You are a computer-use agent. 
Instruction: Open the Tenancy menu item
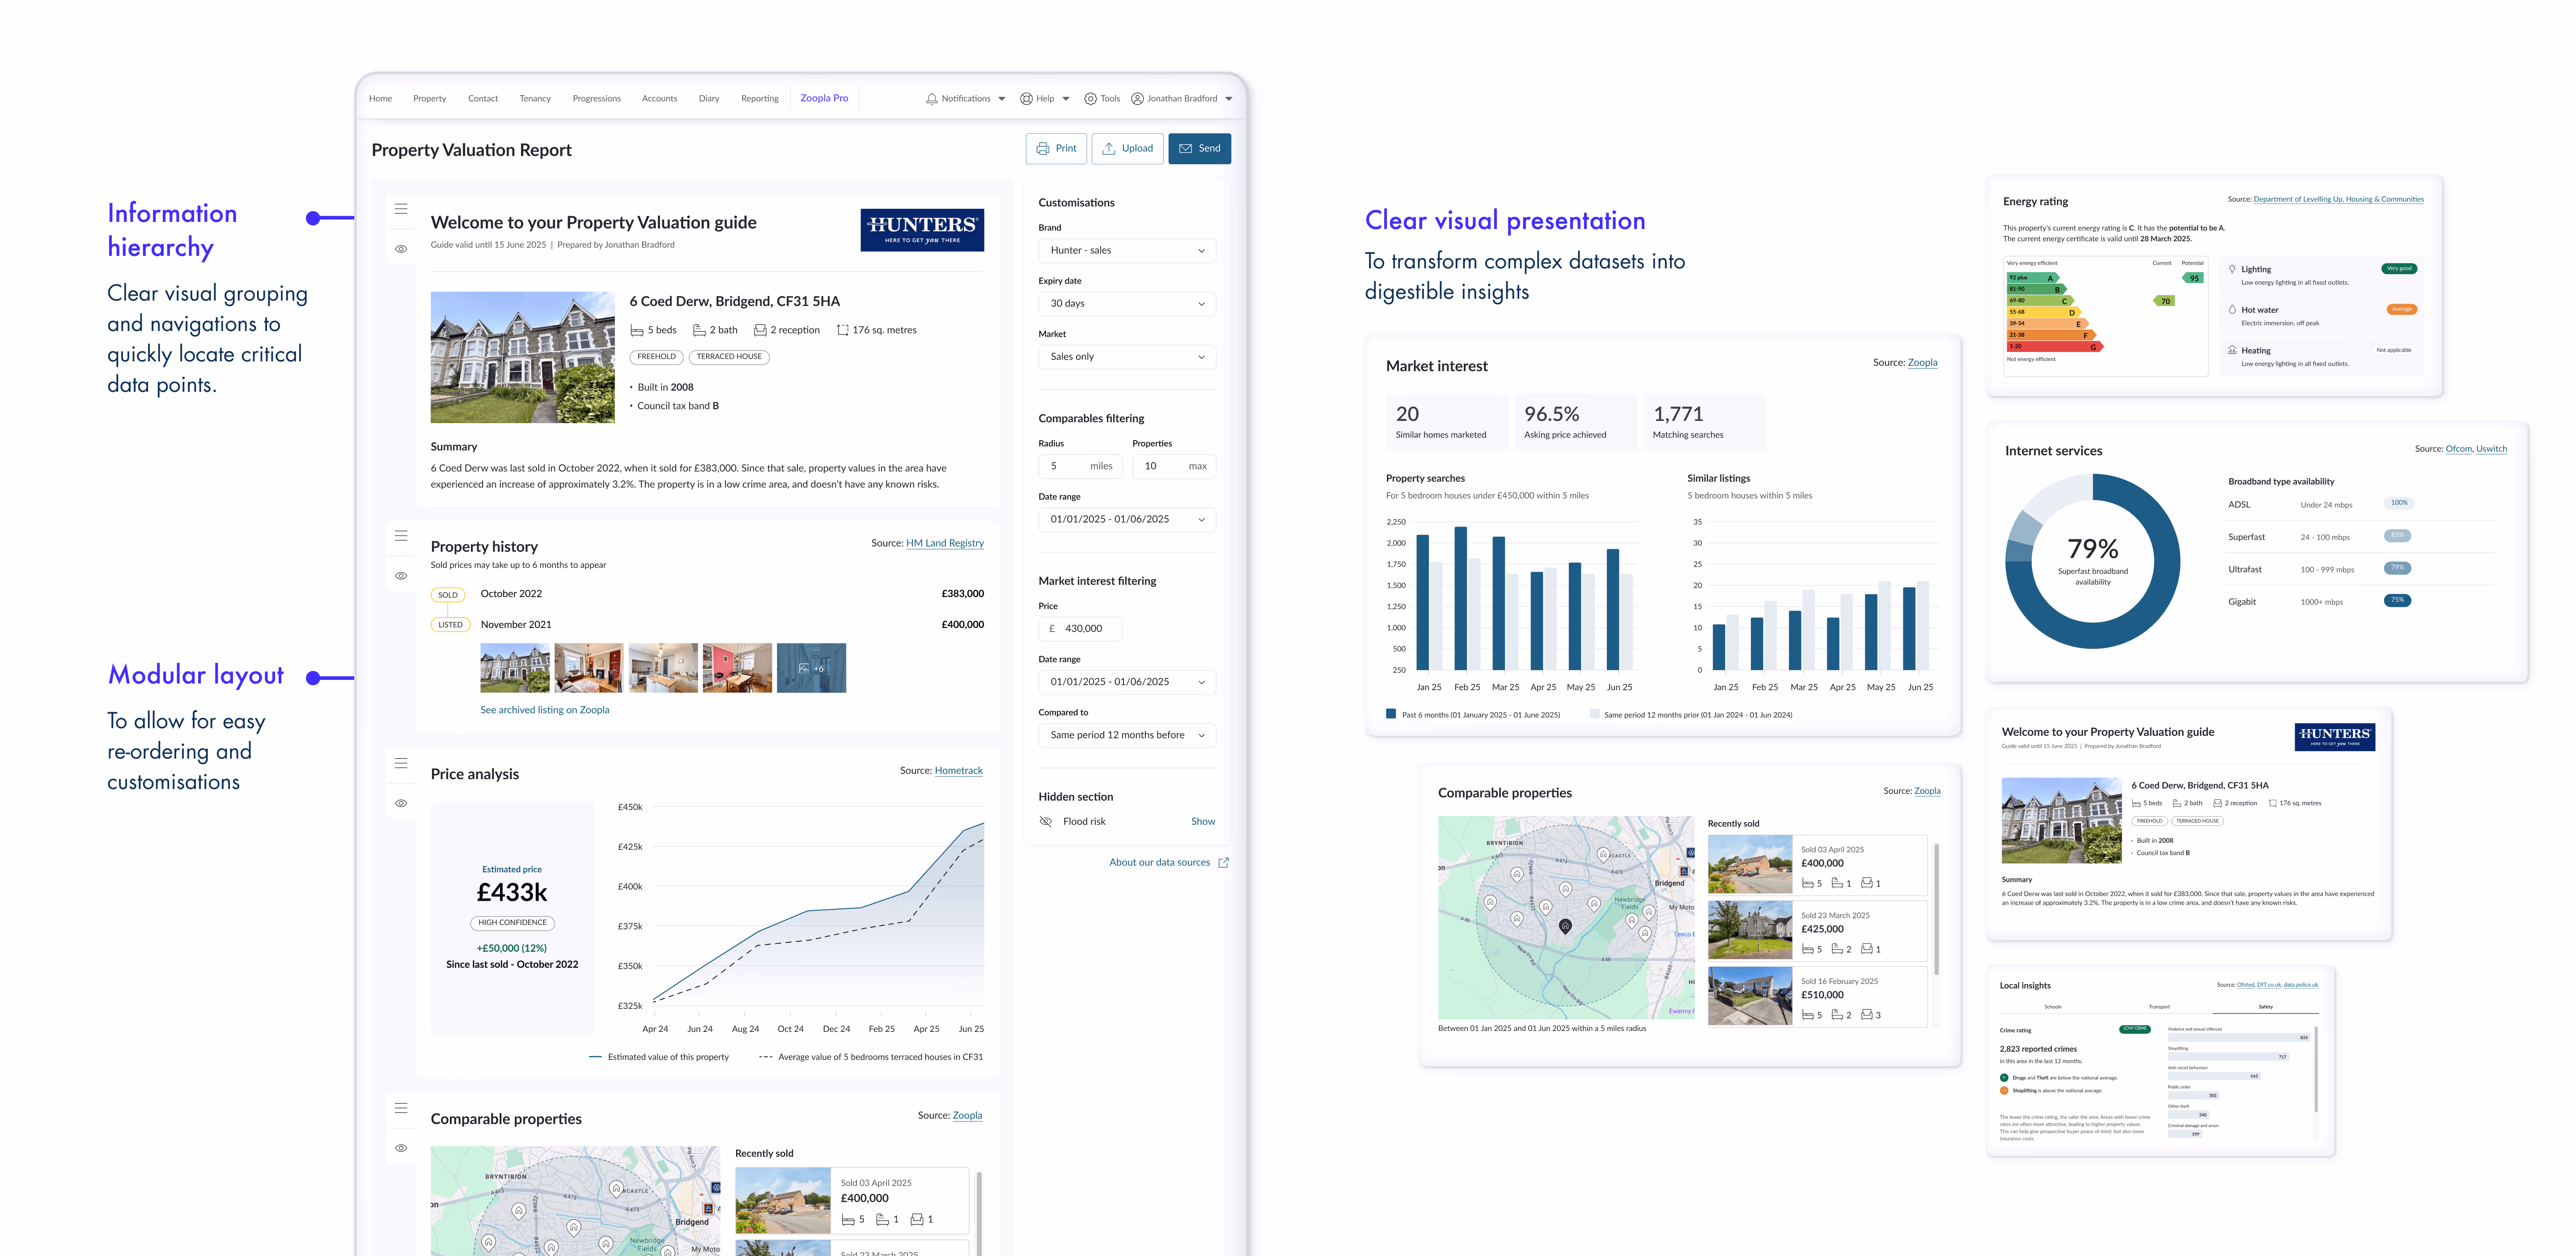535,99
